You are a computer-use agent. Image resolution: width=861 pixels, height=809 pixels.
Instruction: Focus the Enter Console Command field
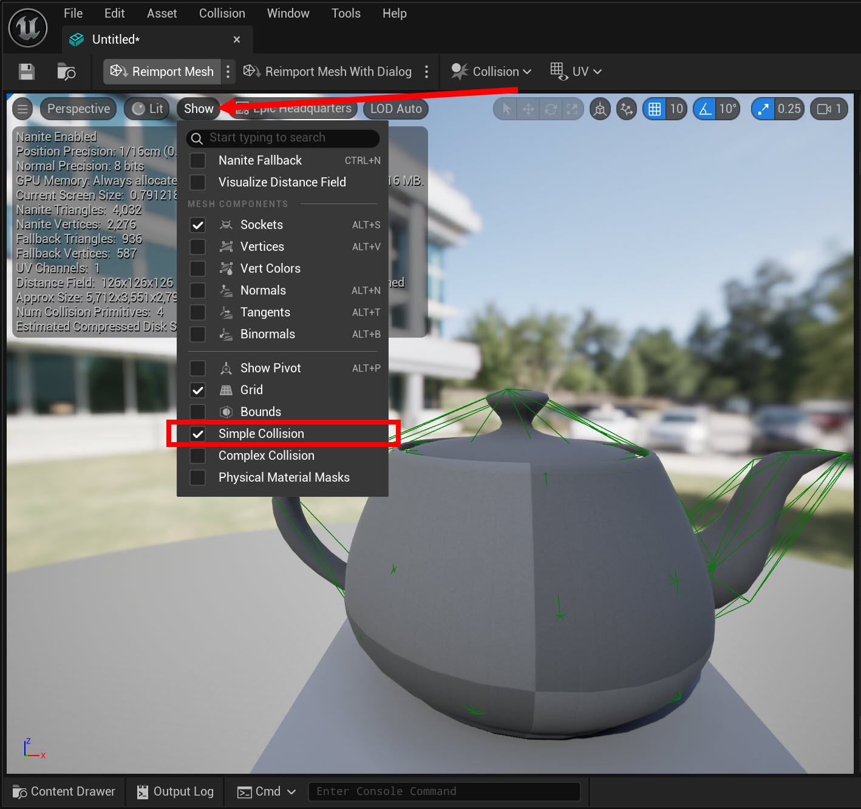click(444, 791)
